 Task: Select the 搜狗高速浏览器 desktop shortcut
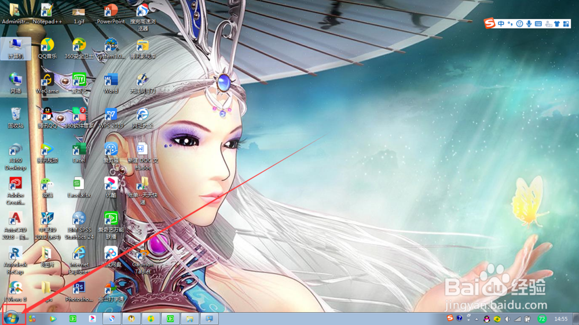(142, 17)
